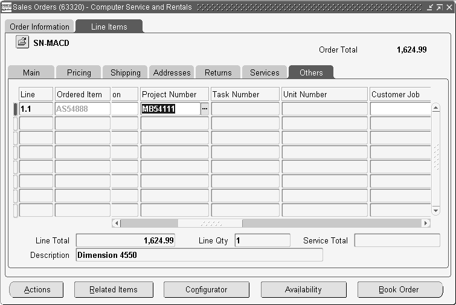The image size is (456, 305).
Task: Select the Others sub-tab
Action: pos(311,72)
